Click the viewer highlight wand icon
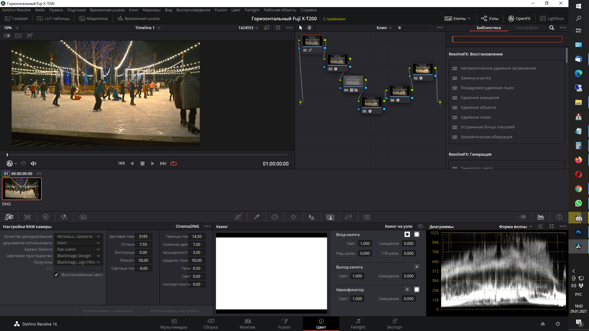 [29, 36]
